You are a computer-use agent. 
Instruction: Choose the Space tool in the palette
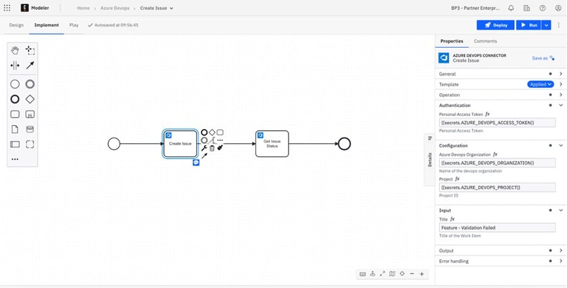(x=15, y=65)
